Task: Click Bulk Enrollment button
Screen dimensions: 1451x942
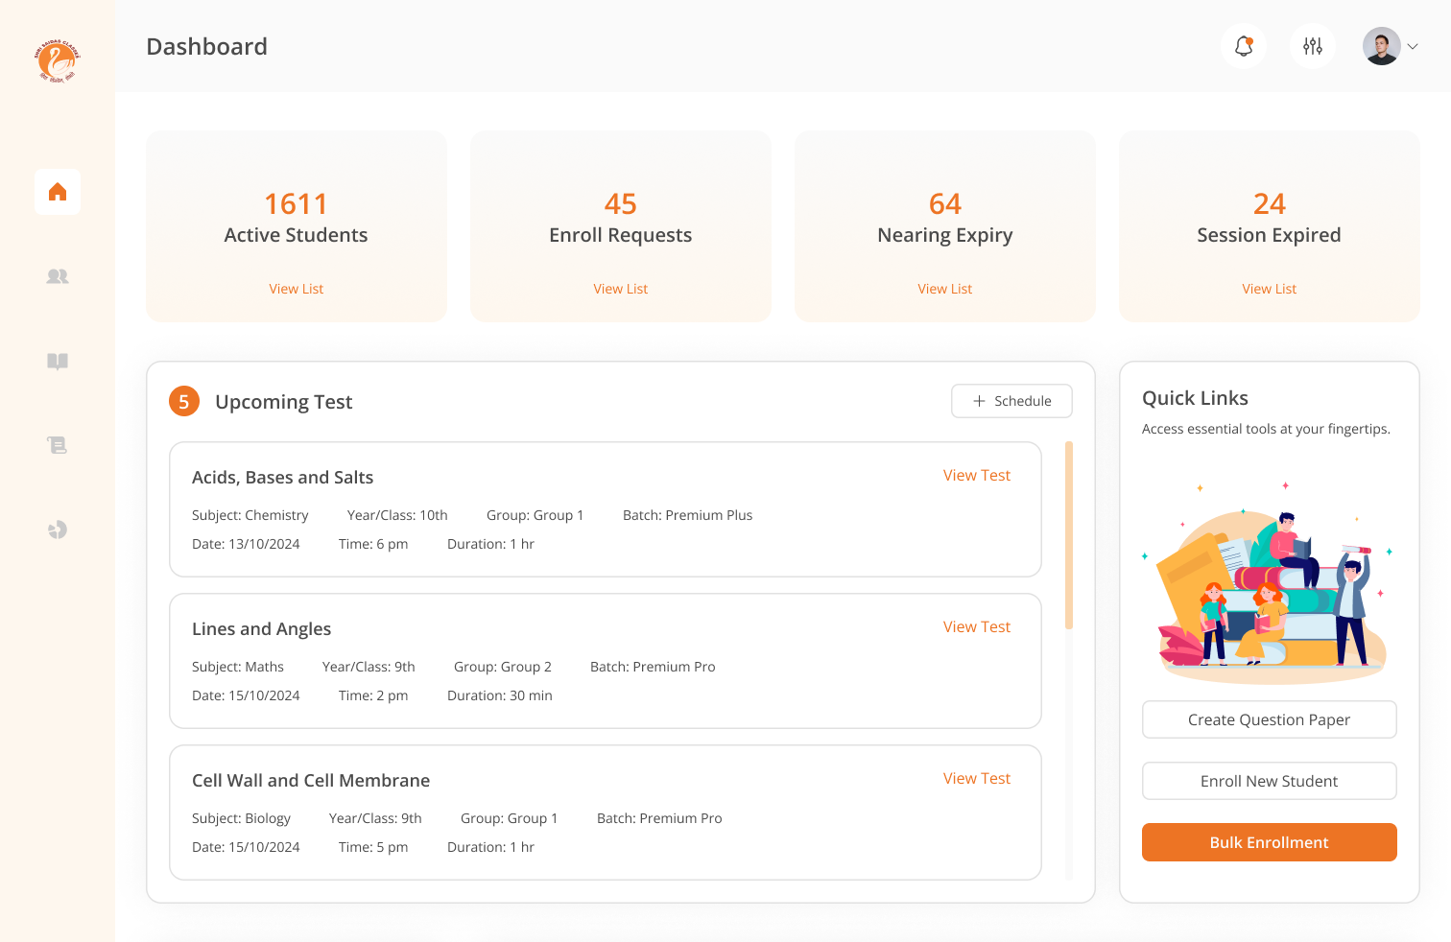Action: (x=1269, y=842)
